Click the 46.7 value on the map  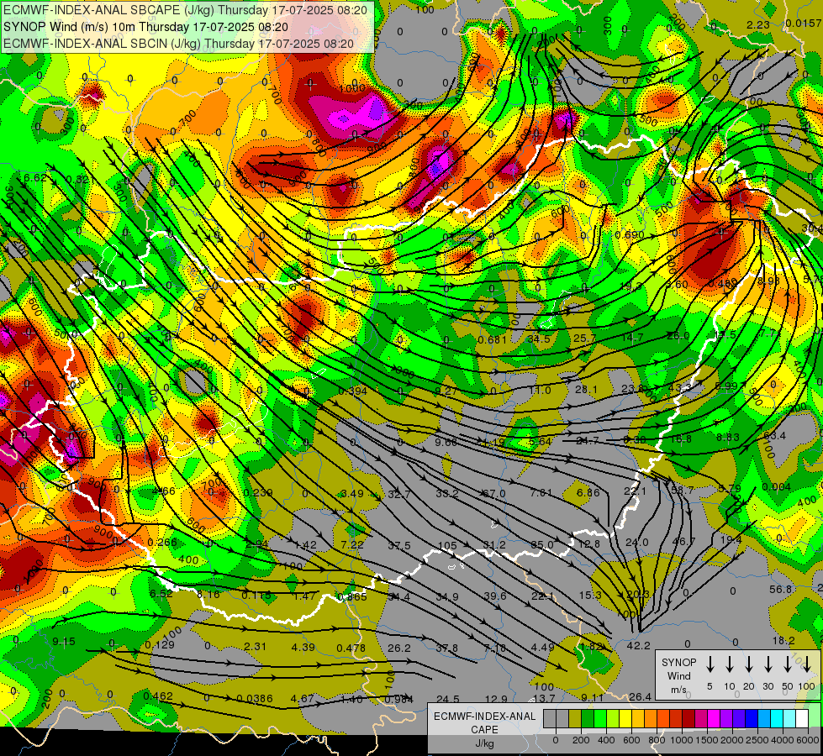tap(683, 541)
